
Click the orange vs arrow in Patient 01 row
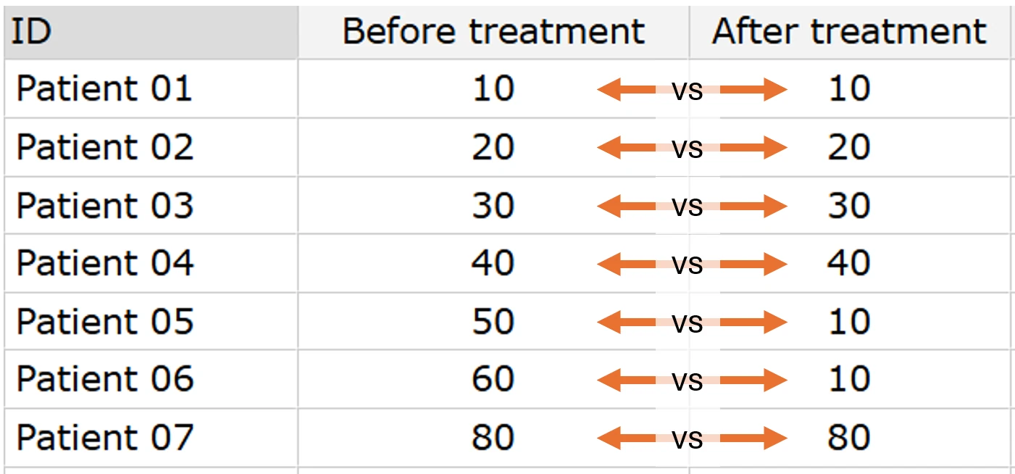[x=692, y=90]
